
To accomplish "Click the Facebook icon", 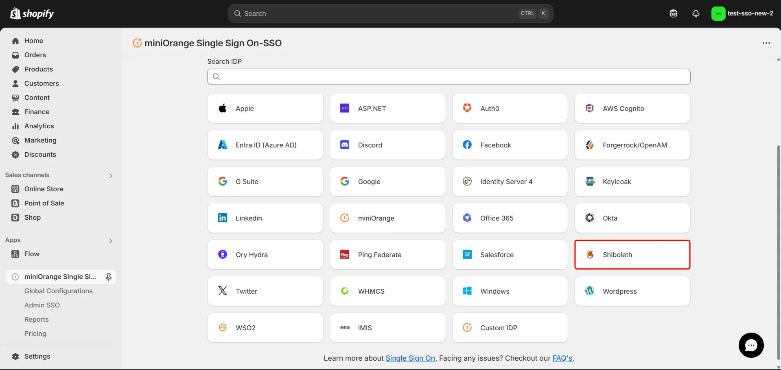I will pyautogui.click(x=467, y=145).
